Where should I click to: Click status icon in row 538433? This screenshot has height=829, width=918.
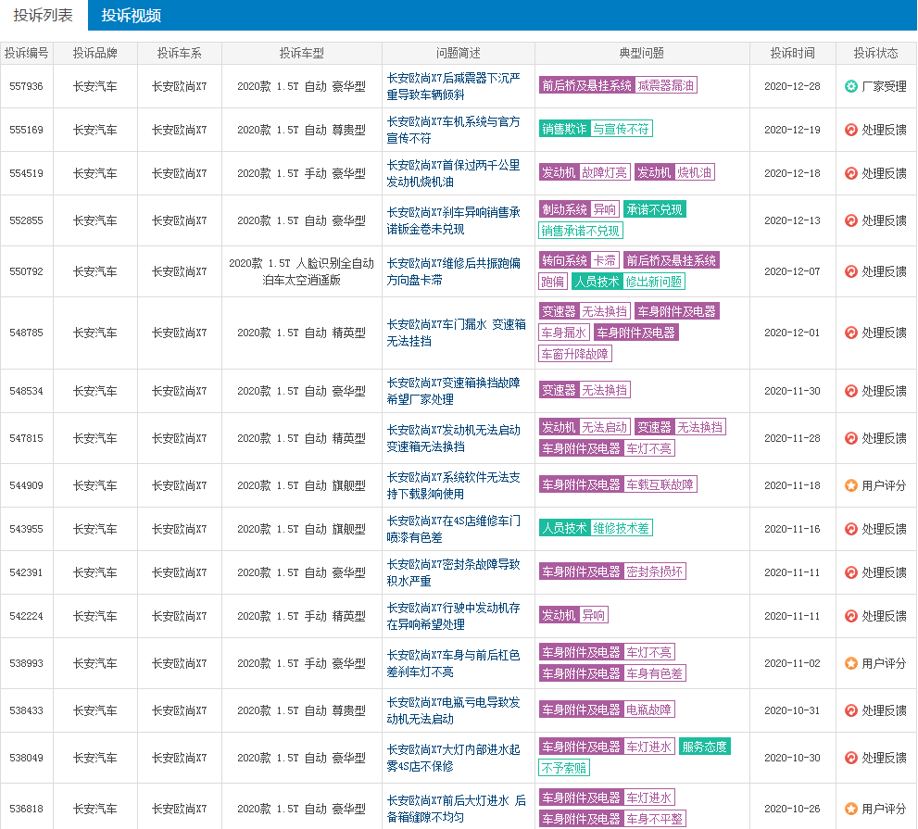(x=851, y=710)
